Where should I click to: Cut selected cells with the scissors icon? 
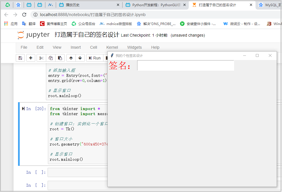41,58
